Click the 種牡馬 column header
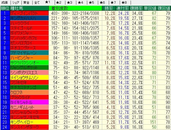 pos(29,8)
